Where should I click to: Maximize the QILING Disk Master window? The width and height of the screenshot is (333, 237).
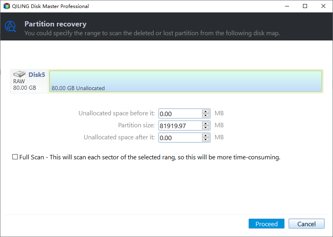[x=305, y=6]
